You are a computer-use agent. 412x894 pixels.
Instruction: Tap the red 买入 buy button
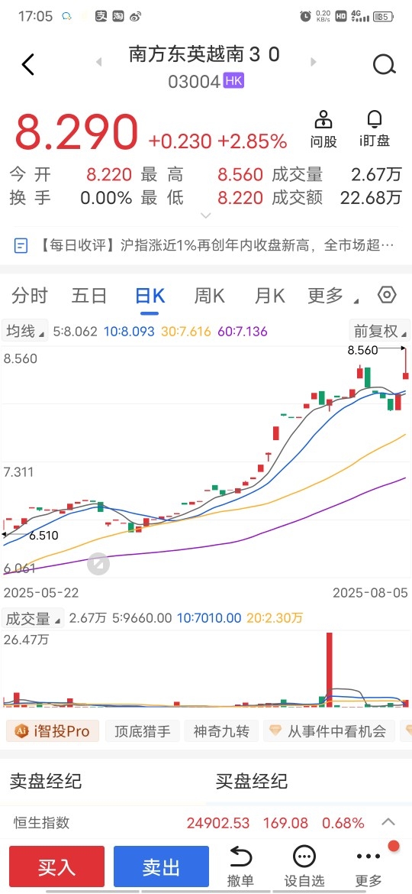(x=57, y=866)
